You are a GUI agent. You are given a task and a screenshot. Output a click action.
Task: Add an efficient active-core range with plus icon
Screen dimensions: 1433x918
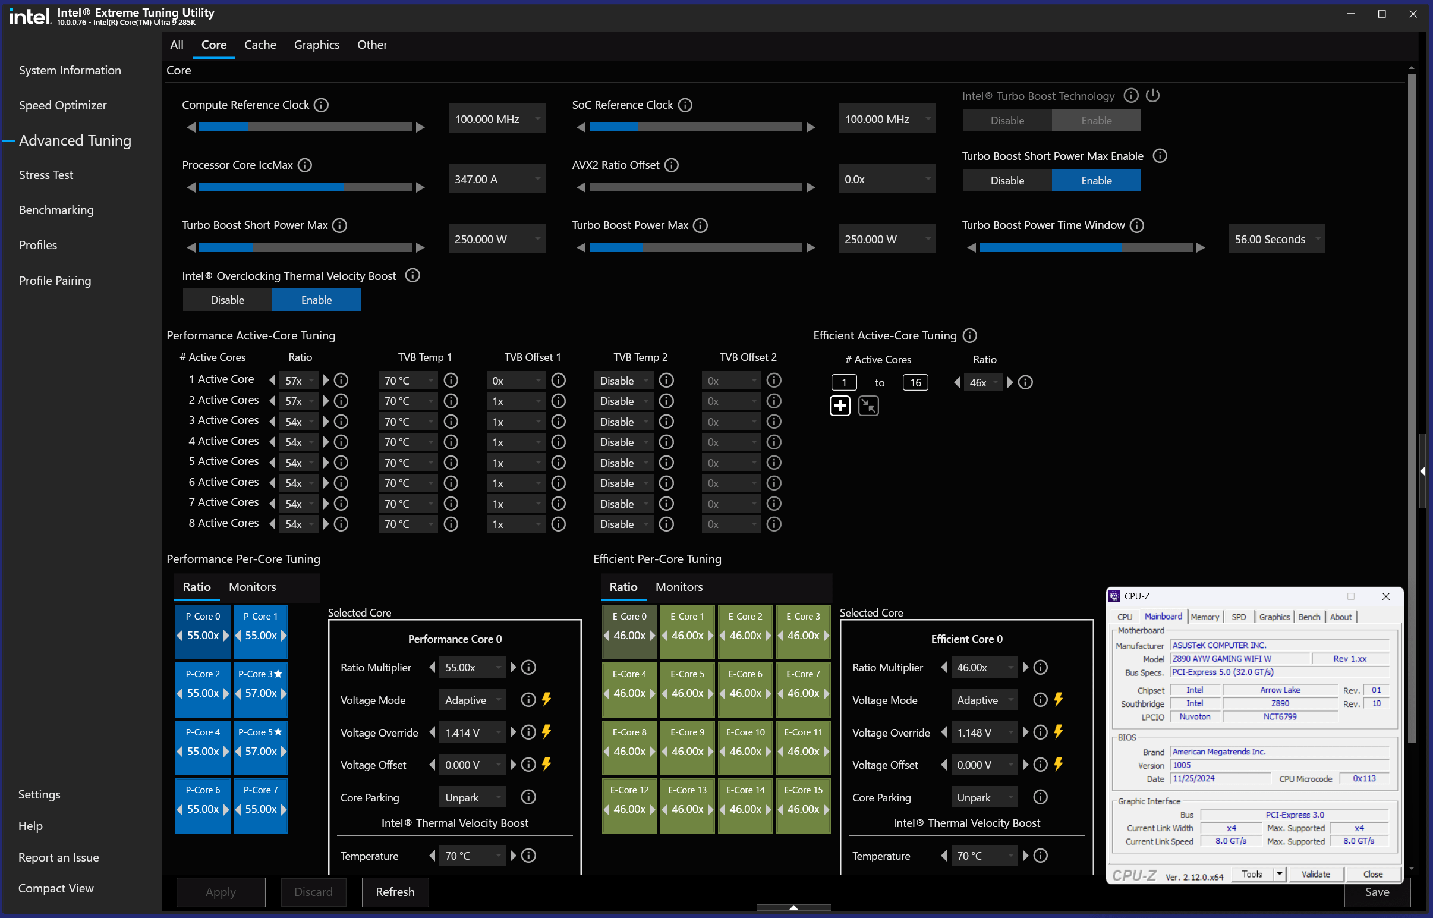[840, 406]
